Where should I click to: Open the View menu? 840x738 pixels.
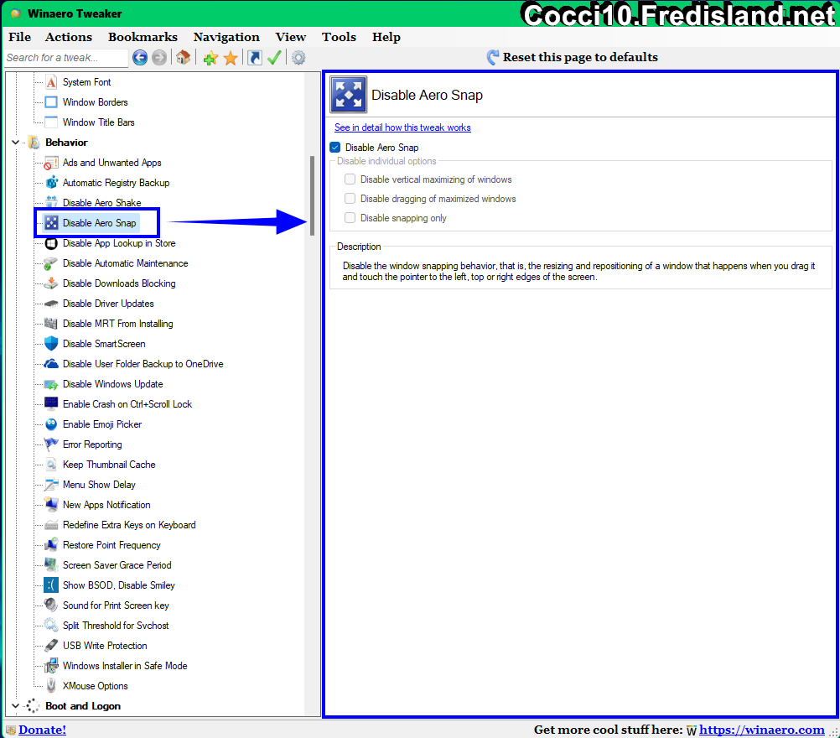point(291,37)
